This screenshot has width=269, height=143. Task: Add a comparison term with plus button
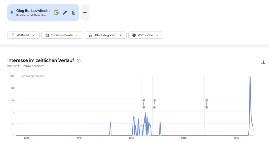[x=85, y=13]
